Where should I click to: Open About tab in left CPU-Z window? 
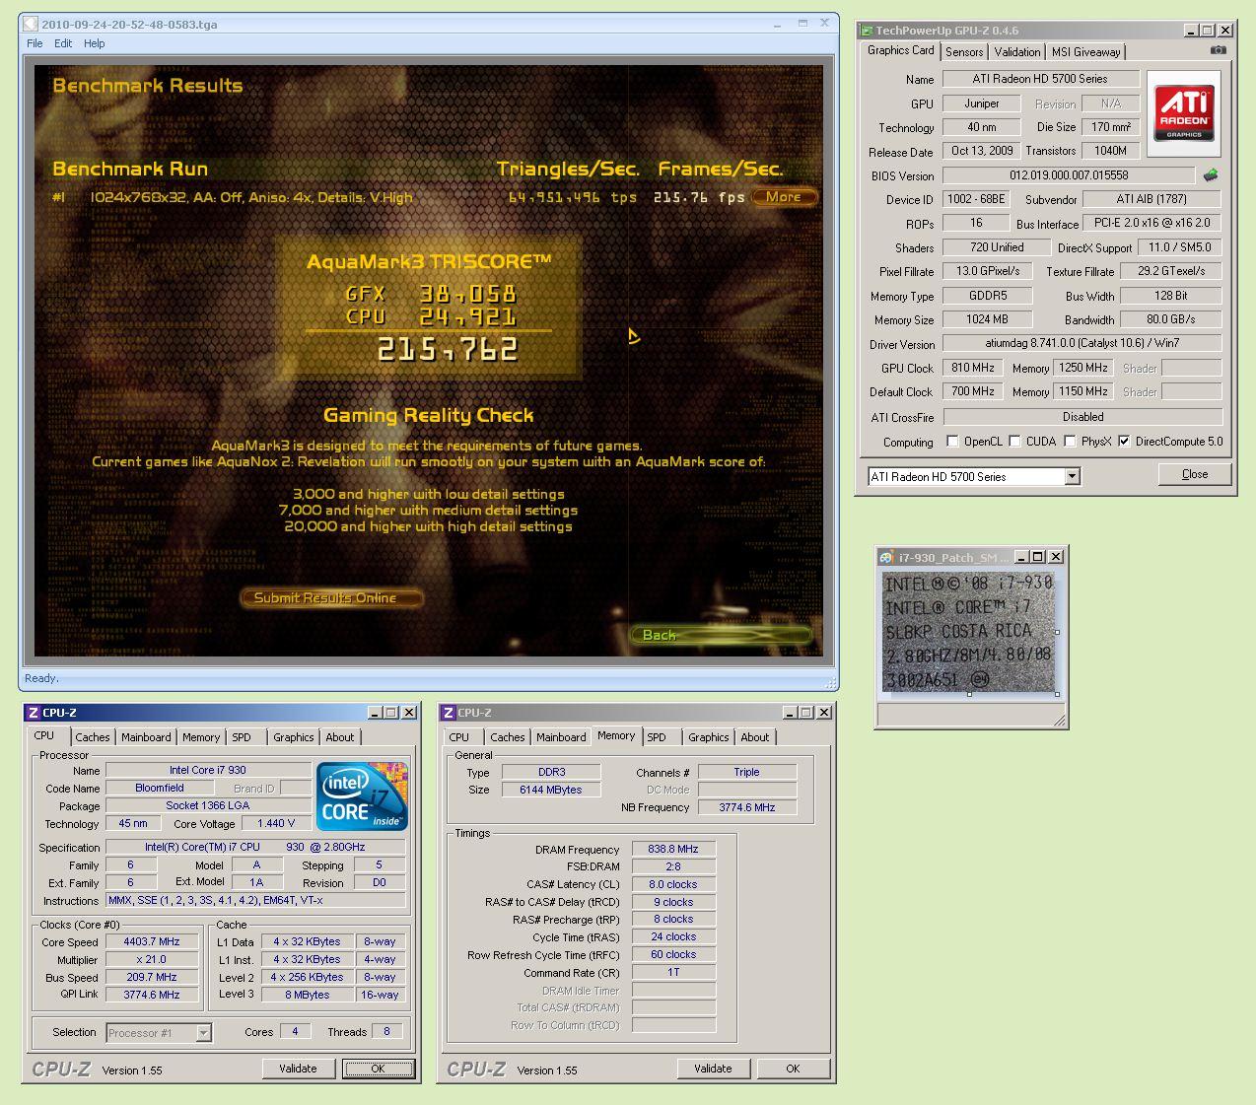(x=340, y=737)
